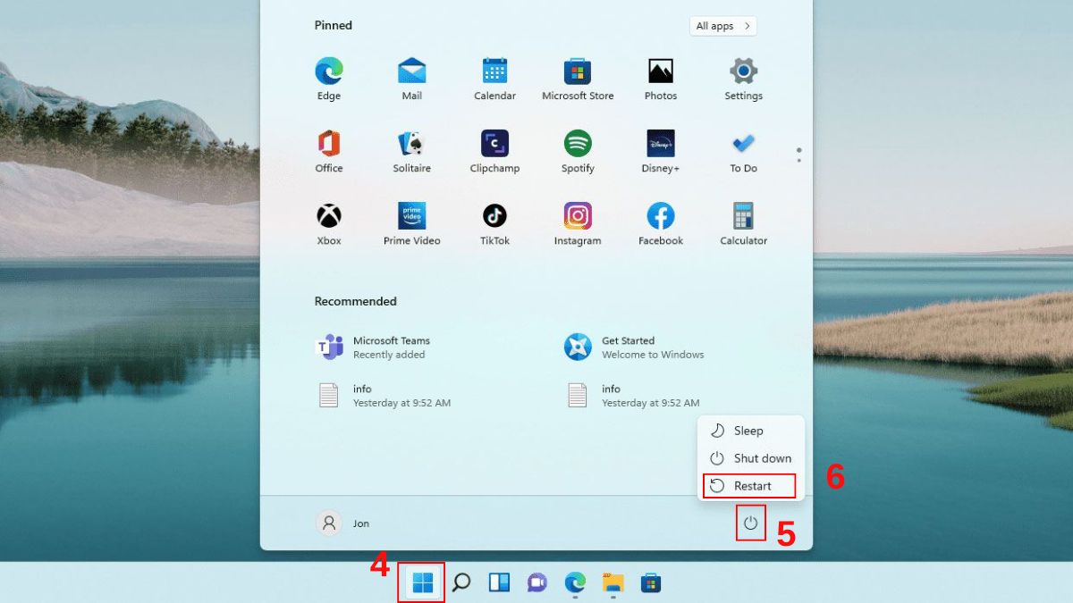Open taskbar Search magnifier
The height and width of the screenshot is (603, 1073).
pos(461,583)
